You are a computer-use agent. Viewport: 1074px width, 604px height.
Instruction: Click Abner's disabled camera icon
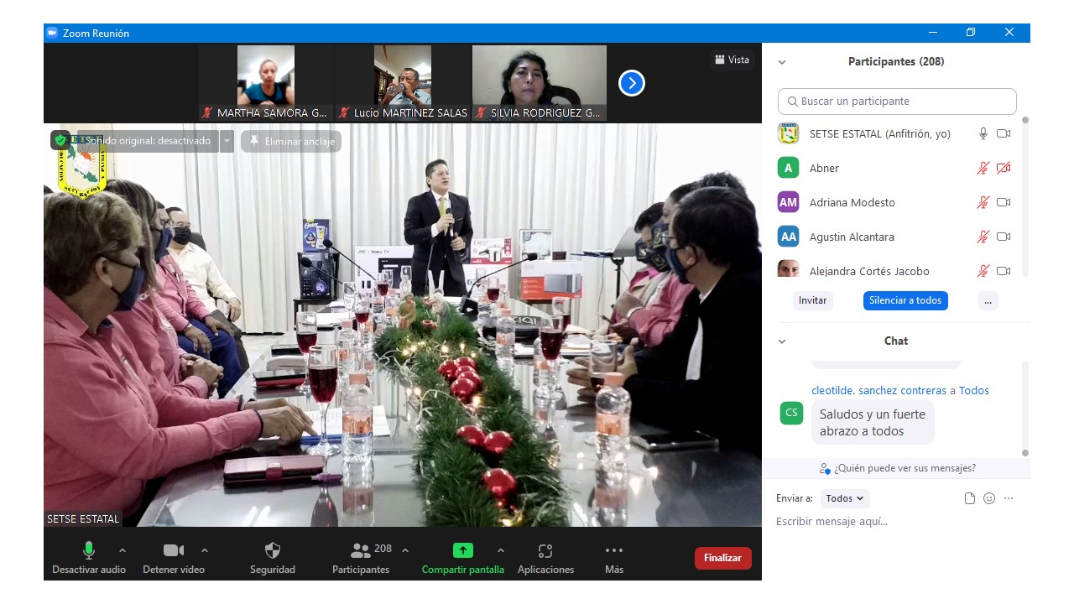[1004, 168]
